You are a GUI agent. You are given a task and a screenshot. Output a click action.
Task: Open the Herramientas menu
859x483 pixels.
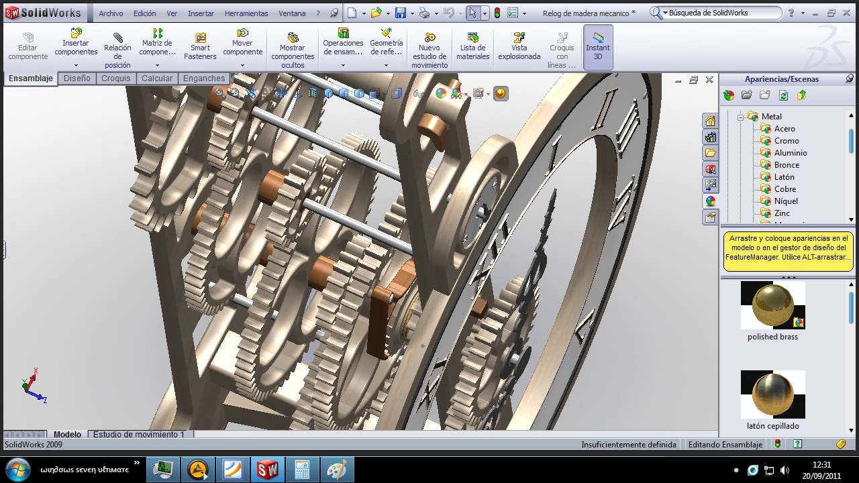pyautogui.click(x=246, y=13)
